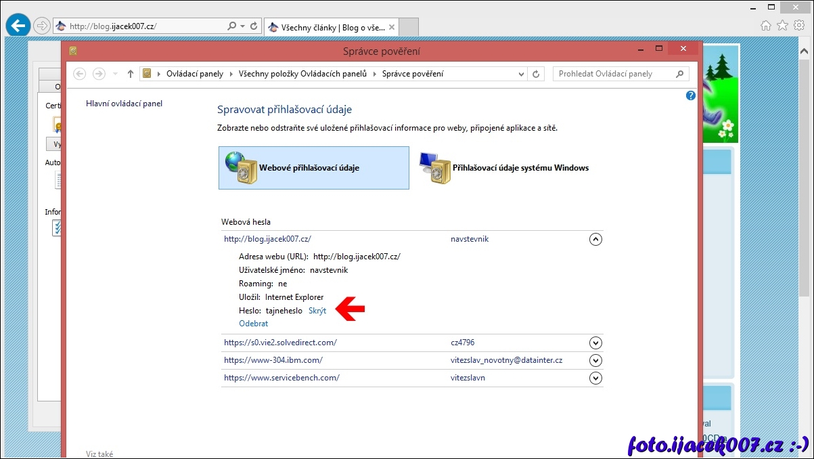Image resolution: width=814 pixels, height=459 pixels.
Task: Click Odebrat to remove the saved credential
Action: pos(253,324)
